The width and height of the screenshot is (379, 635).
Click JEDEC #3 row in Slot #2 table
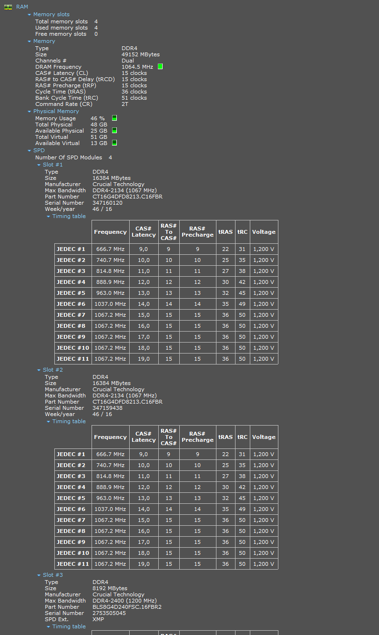click(166, 476)
